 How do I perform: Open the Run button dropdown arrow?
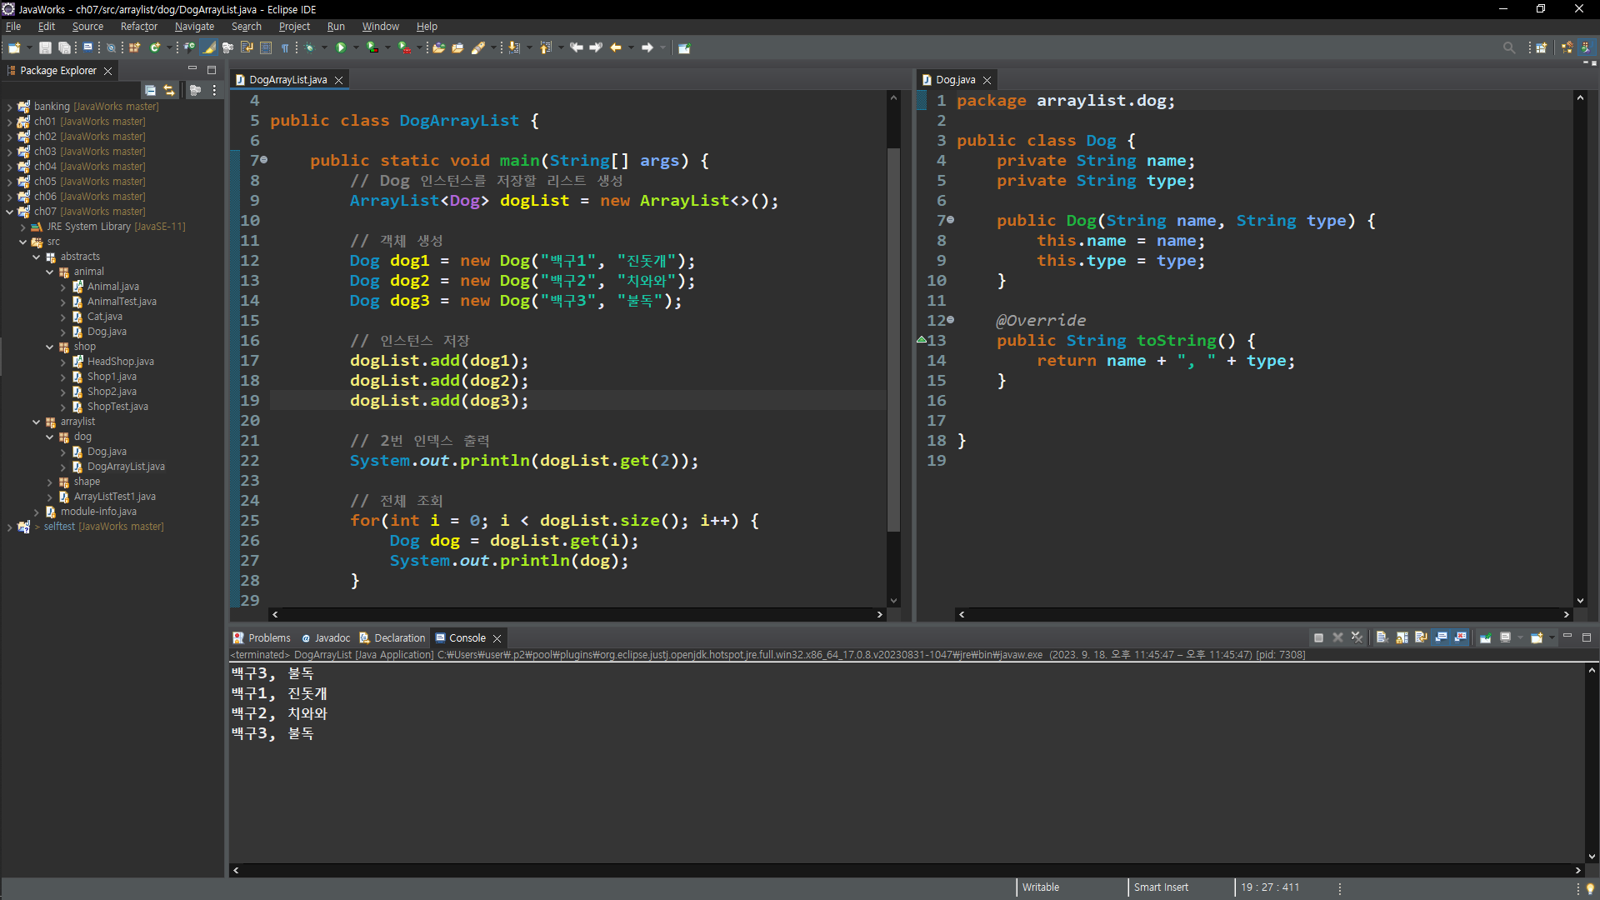356,47
